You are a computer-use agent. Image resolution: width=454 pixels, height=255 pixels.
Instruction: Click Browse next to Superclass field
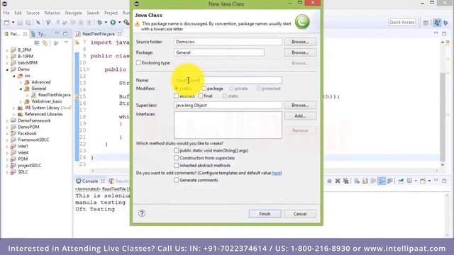tap(300, 106)
